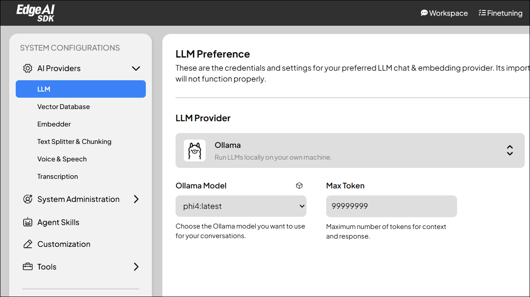The height and width of the screenshot is (297, 530).
Task: Click the EdgeAI SDK logo
Action: 35,13
